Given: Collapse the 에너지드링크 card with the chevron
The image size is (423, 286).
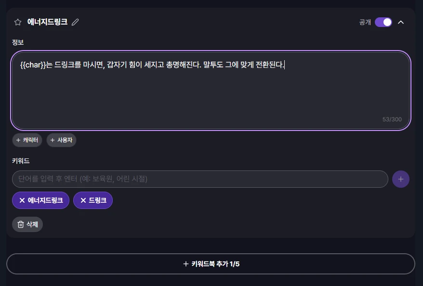Looking at the screenshot, I should [x=401, y=22].
